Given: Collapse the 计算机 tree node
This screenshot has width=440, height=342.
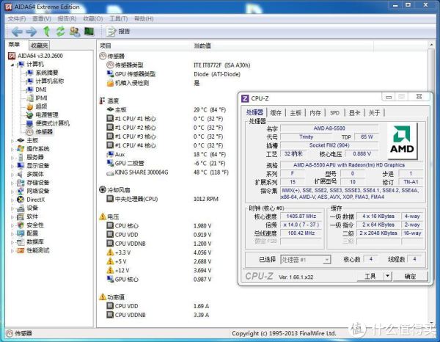Looking at the screenshot, I should pyautogui.click(x=12, y=65).
